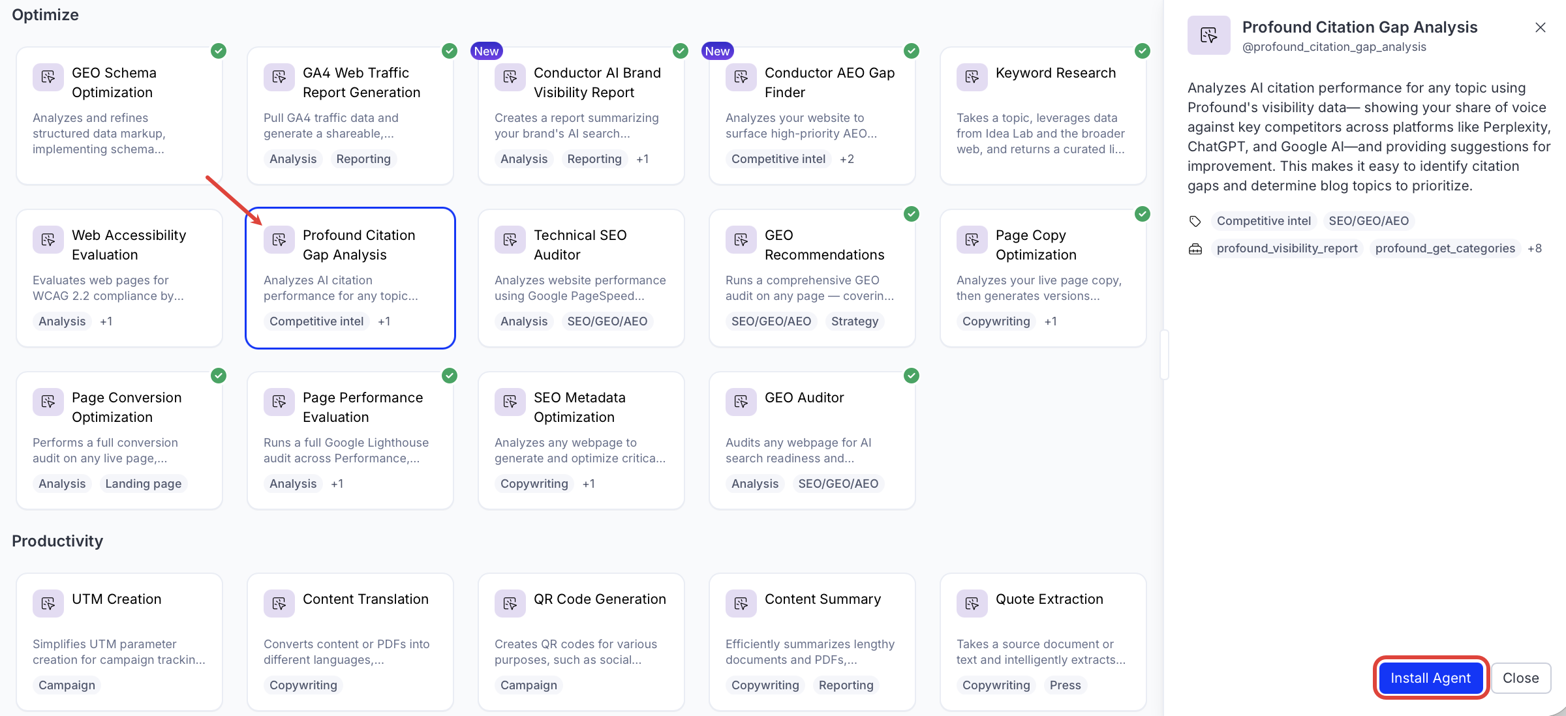The image size is (1566, 716).
Task: Click the Competitive intel tag in the detail panel
Action: pyautogui.click(x=1263, y=221)
